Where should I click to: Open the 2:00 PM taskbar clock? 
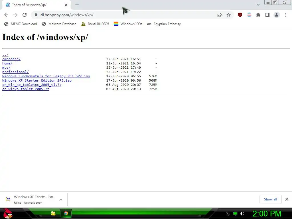tap(267, 214)
